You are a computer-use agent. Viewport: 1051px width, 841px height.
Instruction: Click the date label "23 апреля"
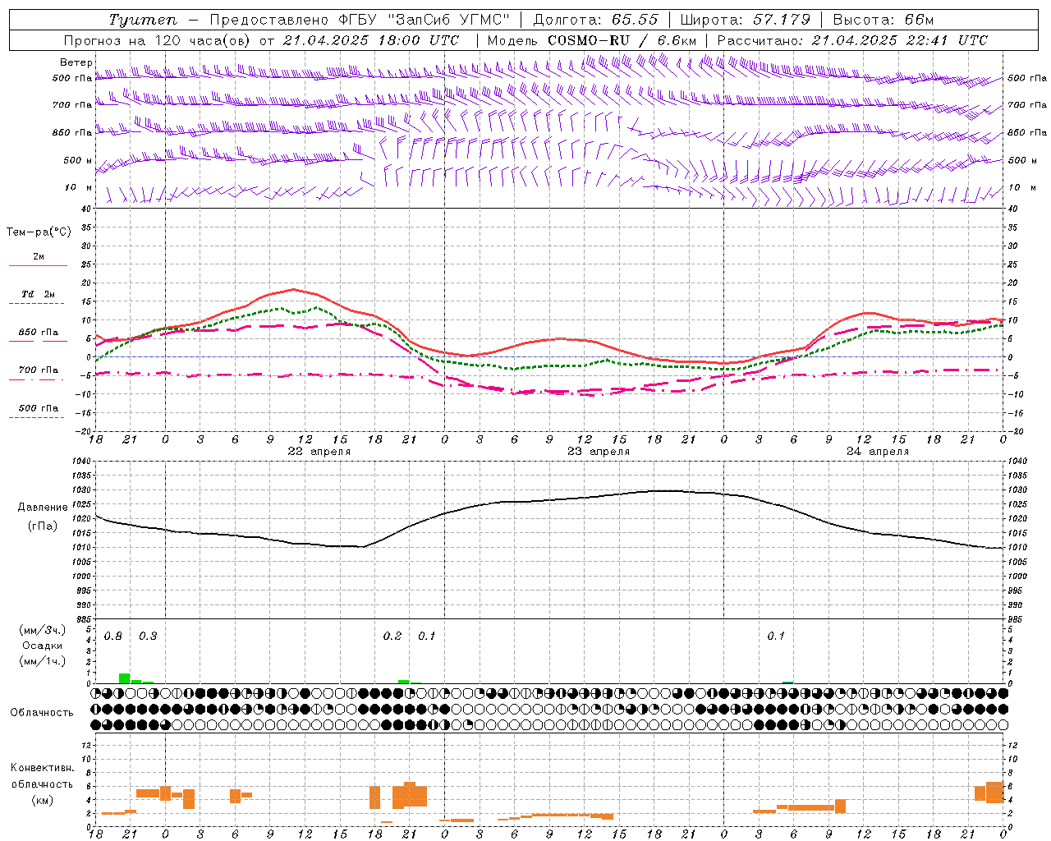pos(599,452)
